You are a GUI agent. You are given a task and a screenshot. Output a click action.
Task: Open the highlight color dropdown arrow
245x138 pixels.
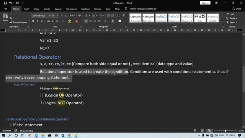click(x=73, y=21)
